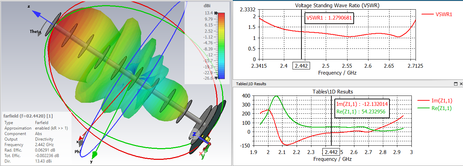
Task: Click the 'enabled (kR >> 1)' Approximation value
Action: pos(52,128)
